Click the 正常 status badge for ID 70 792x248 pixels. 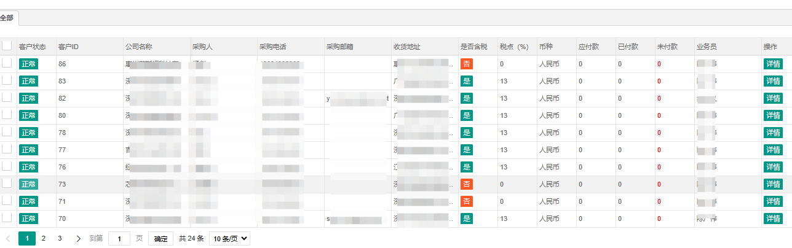pos(28,219)
